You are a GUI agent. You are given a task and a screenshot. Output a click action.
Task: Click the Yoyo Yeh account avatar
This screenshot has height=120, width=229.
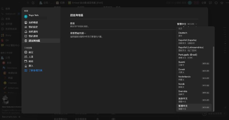pos(26,17)
